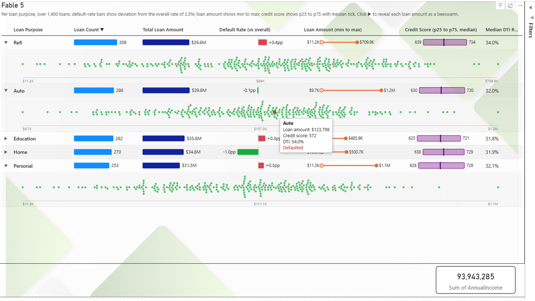Click the Education median DTI value 31.8%
Screen dimensions: 535x301
(x=492, y=139)
